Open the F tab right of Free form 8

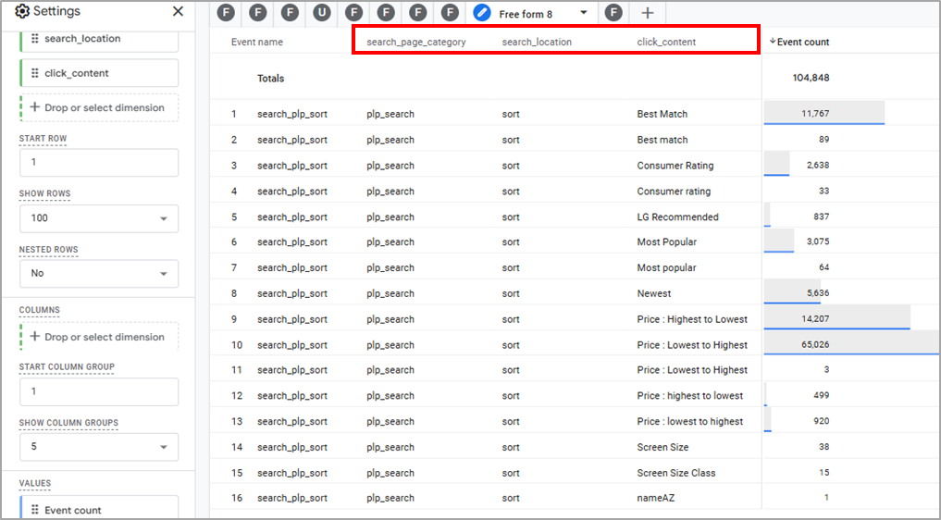click(613, 13)
